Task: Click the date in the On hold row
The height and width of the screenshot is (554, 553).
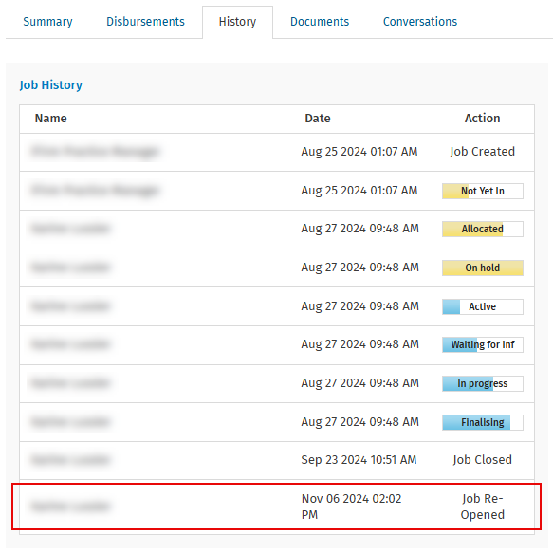Action: [360, 268]
